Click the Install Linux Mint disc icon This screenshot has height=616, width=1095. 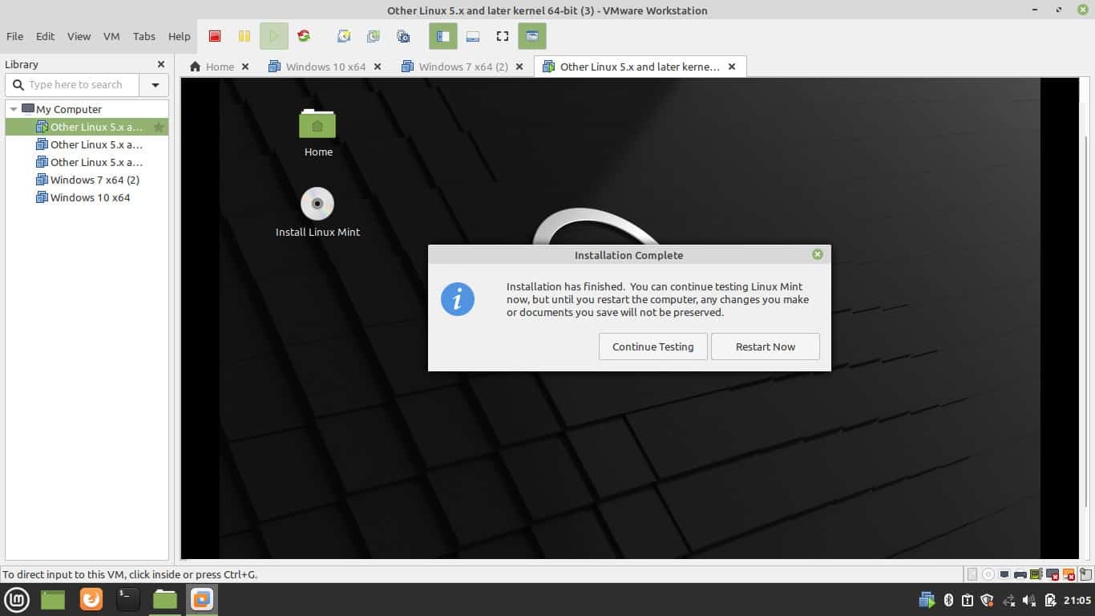pyautogui.click(x=317, y=204)
